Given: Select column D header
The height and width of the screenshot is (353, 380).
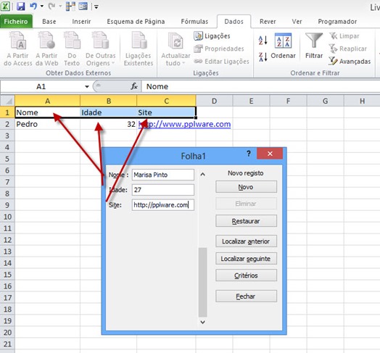Looking at the screenshot, I should coord(214,101).
